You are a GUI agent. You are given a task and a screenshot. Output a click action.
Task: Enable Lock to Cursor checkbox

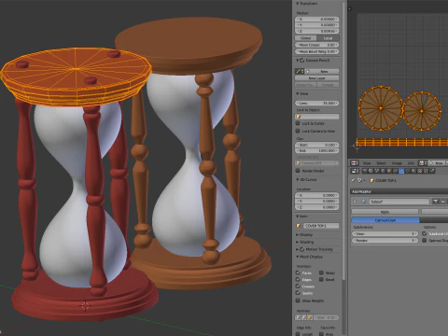point(298,123)
